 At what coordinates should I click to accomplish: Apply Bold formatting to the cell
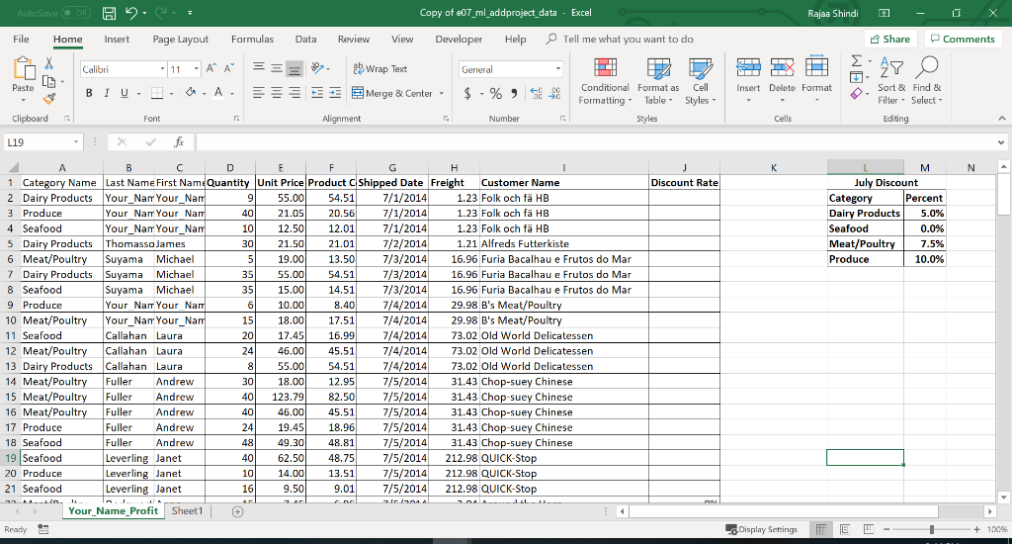88,93
